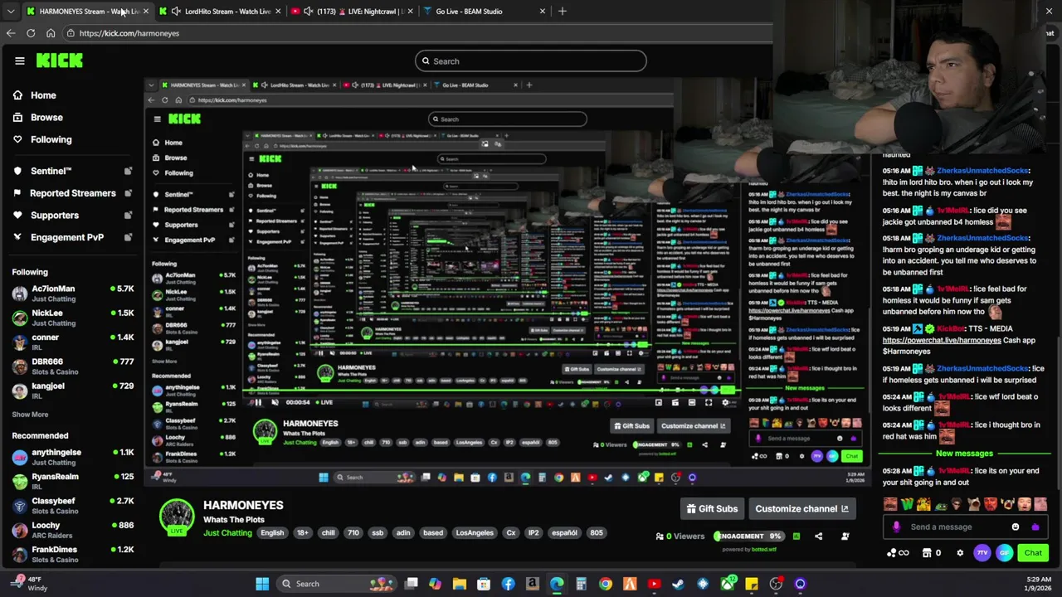1062x597 pixels.
Task: Click the browser address bar URL
Action: (129, 33)
